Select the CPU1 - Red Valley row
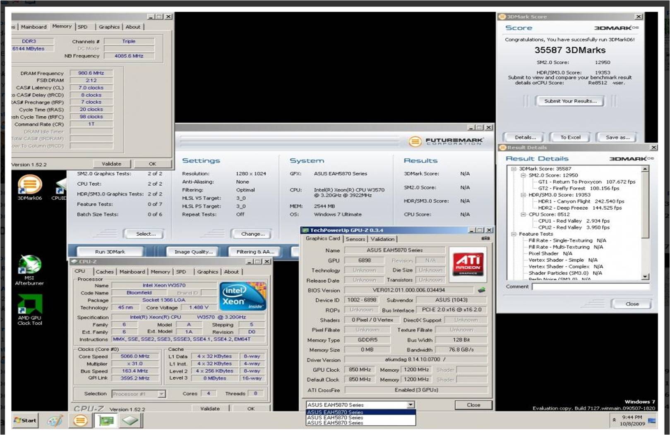670x435 pixels. click(x=574, y=221)
